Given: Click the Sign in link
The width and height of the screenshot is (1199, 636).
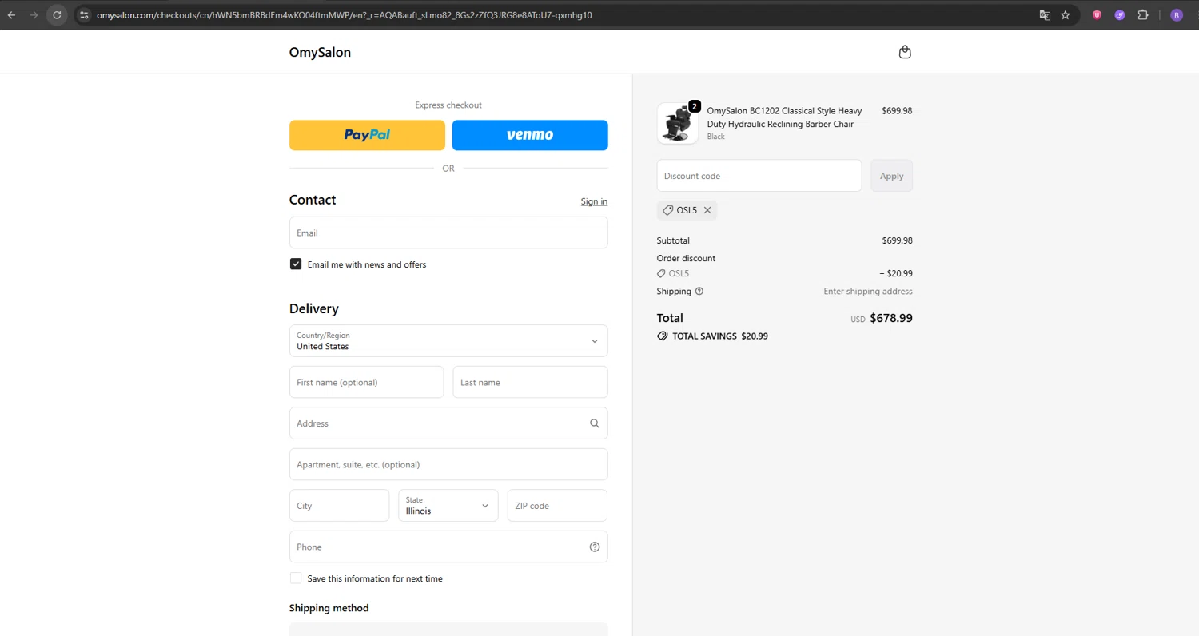Looking at the screenshot, I should [x=594, y=201].
